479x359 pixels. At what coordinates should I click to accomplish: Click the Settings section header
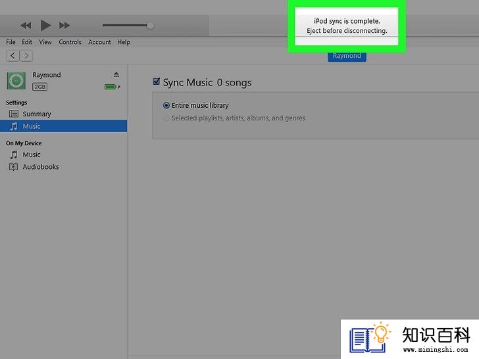pyautogui.click(x=16, y=103)
